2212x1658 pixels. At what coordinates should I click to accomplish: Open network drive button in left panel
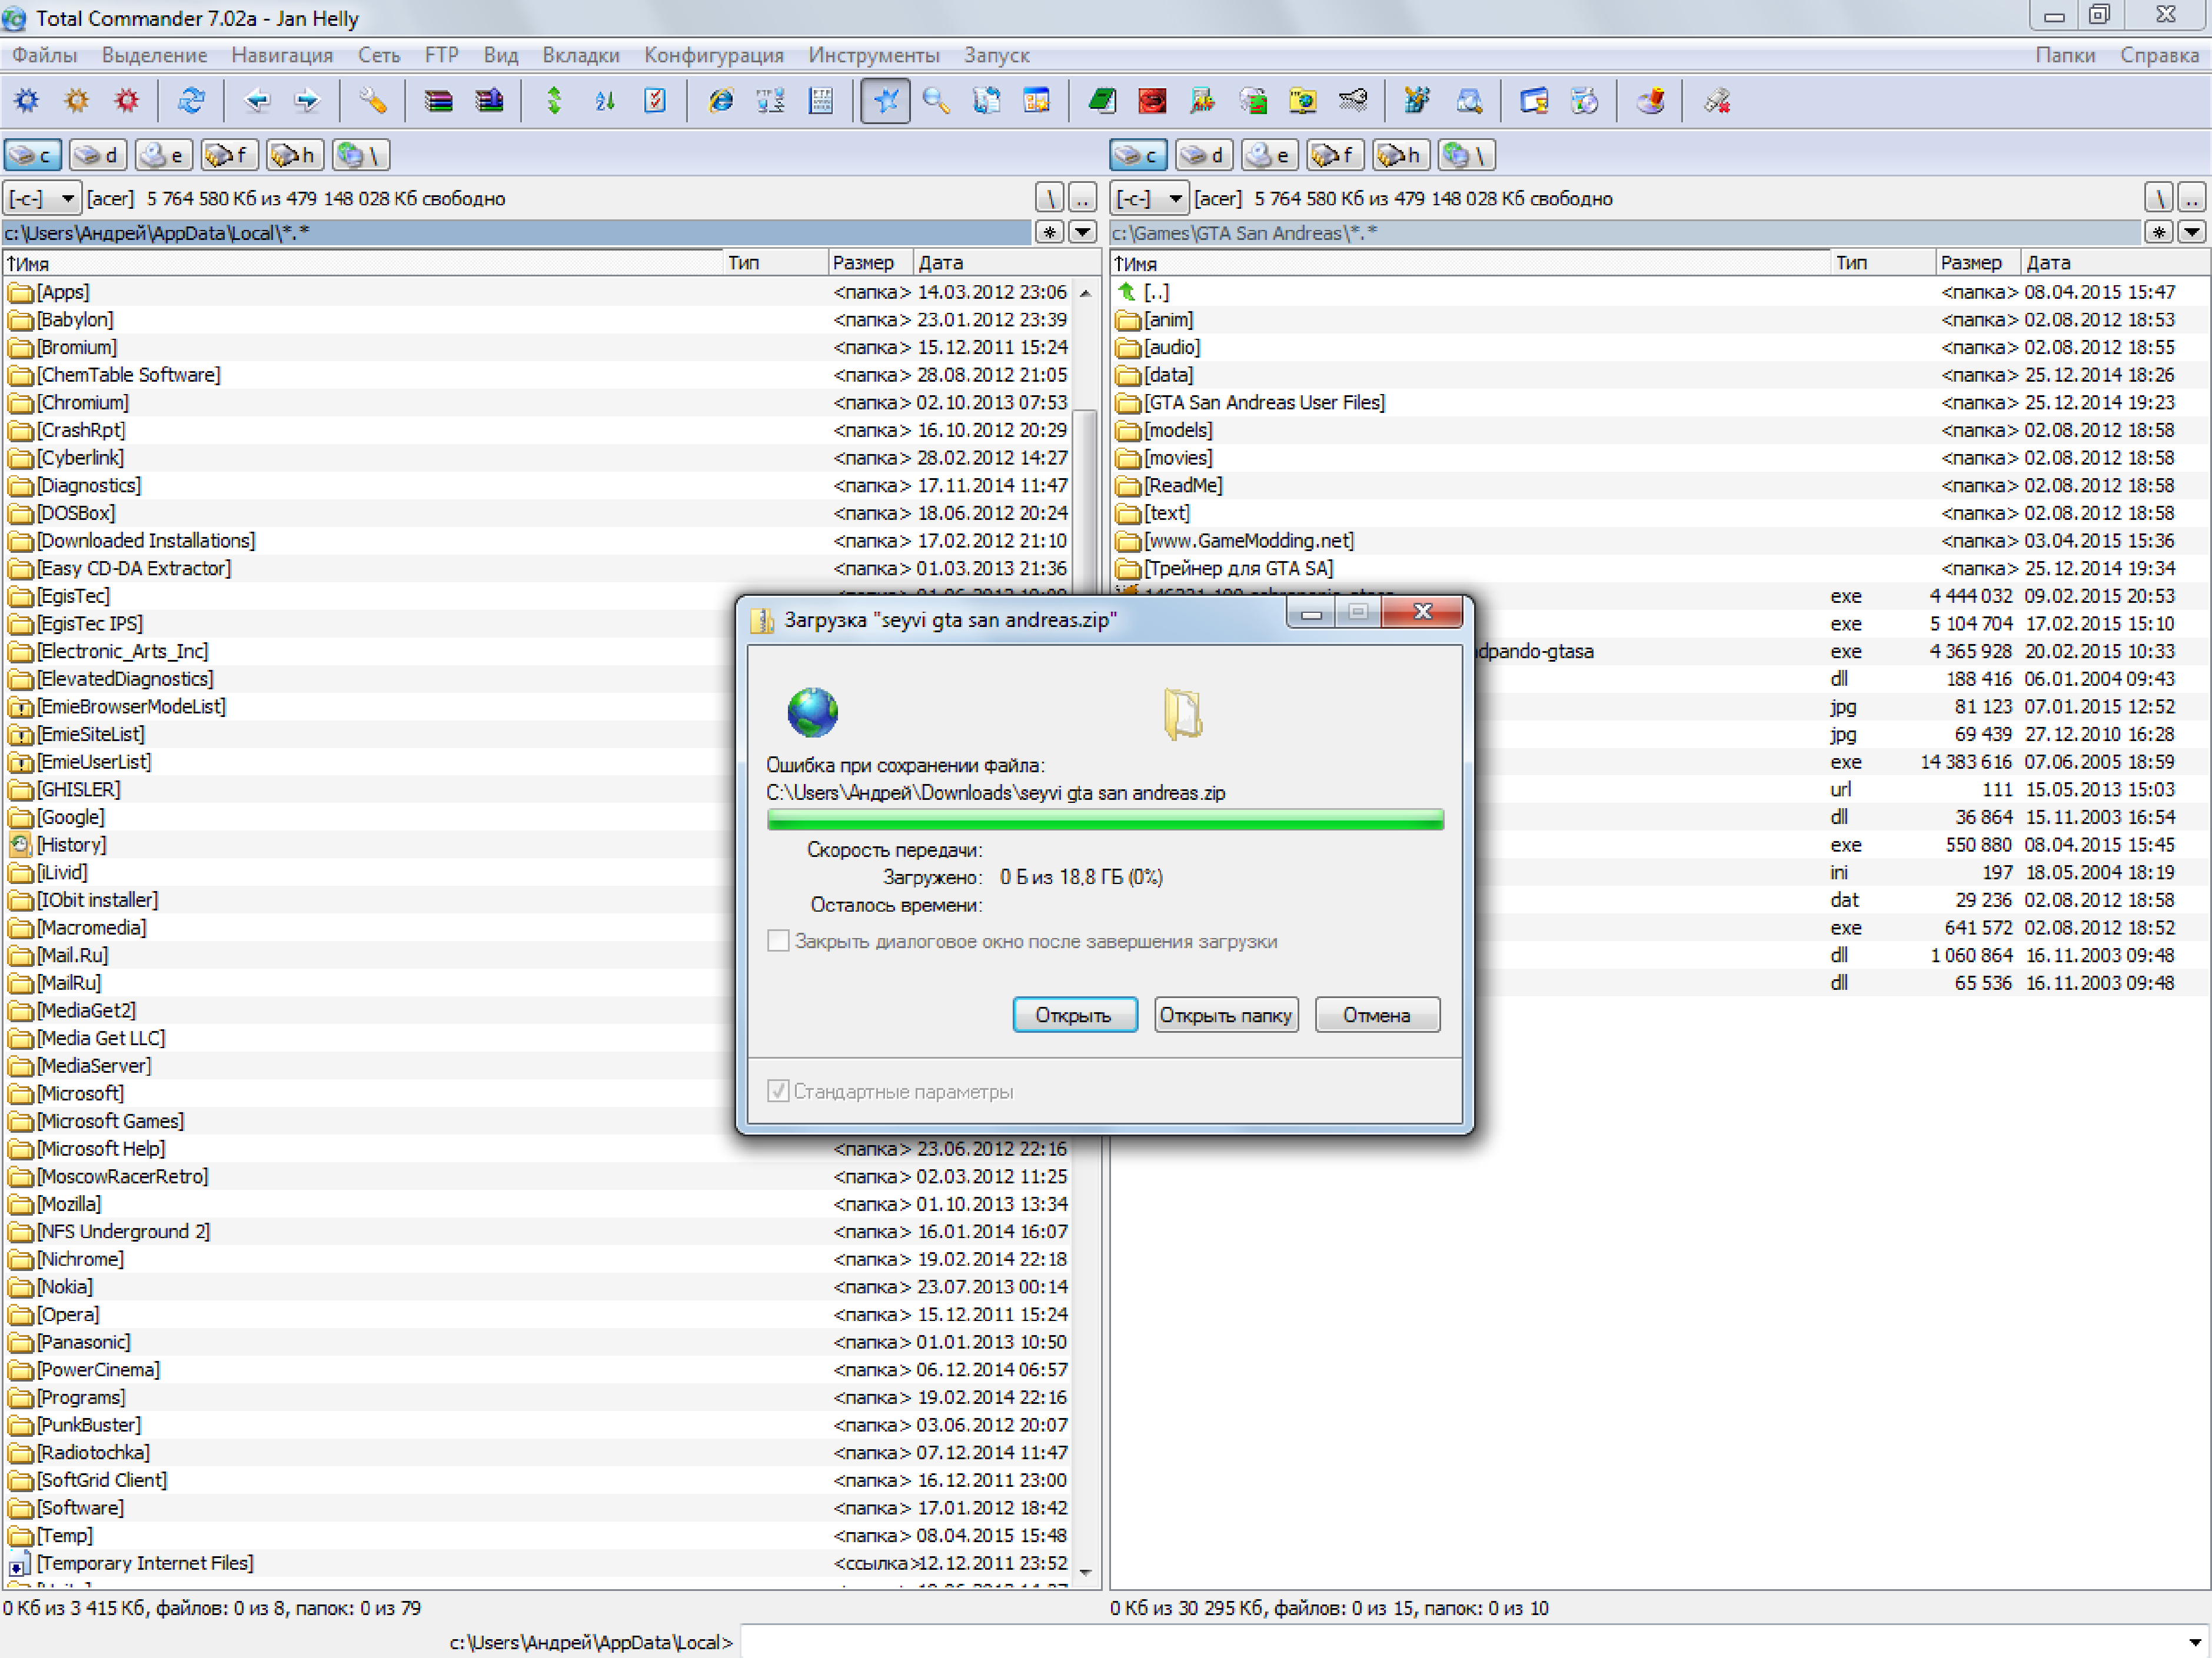pyautogui.click(x=361, y=155)
